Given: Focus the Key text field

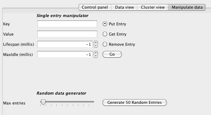Looking at the screenshot, I should 67,24.
